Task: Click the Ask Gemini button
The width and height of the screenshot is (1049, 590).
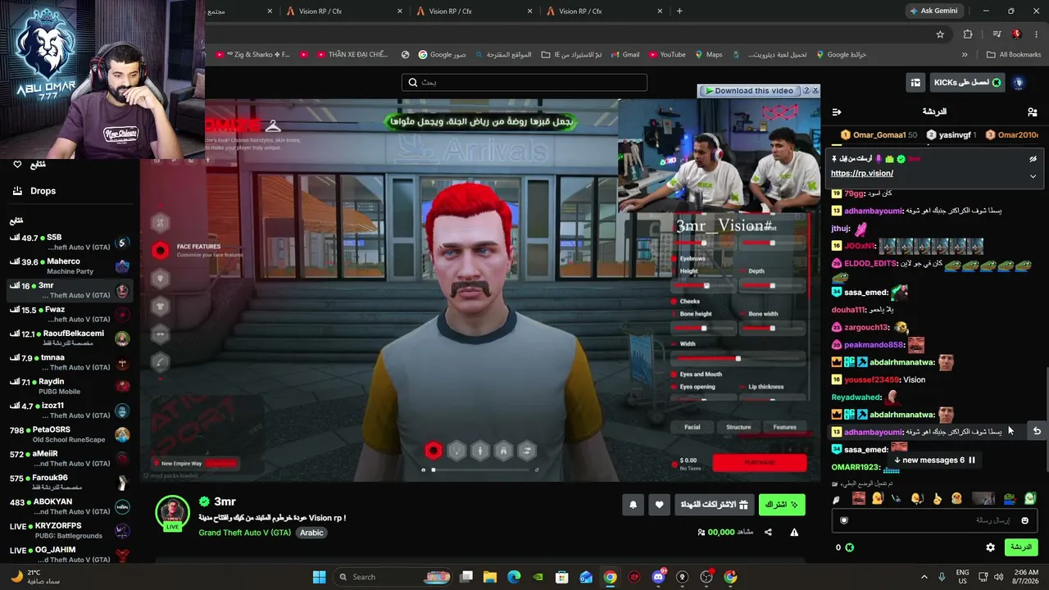Action: [933, 11]
